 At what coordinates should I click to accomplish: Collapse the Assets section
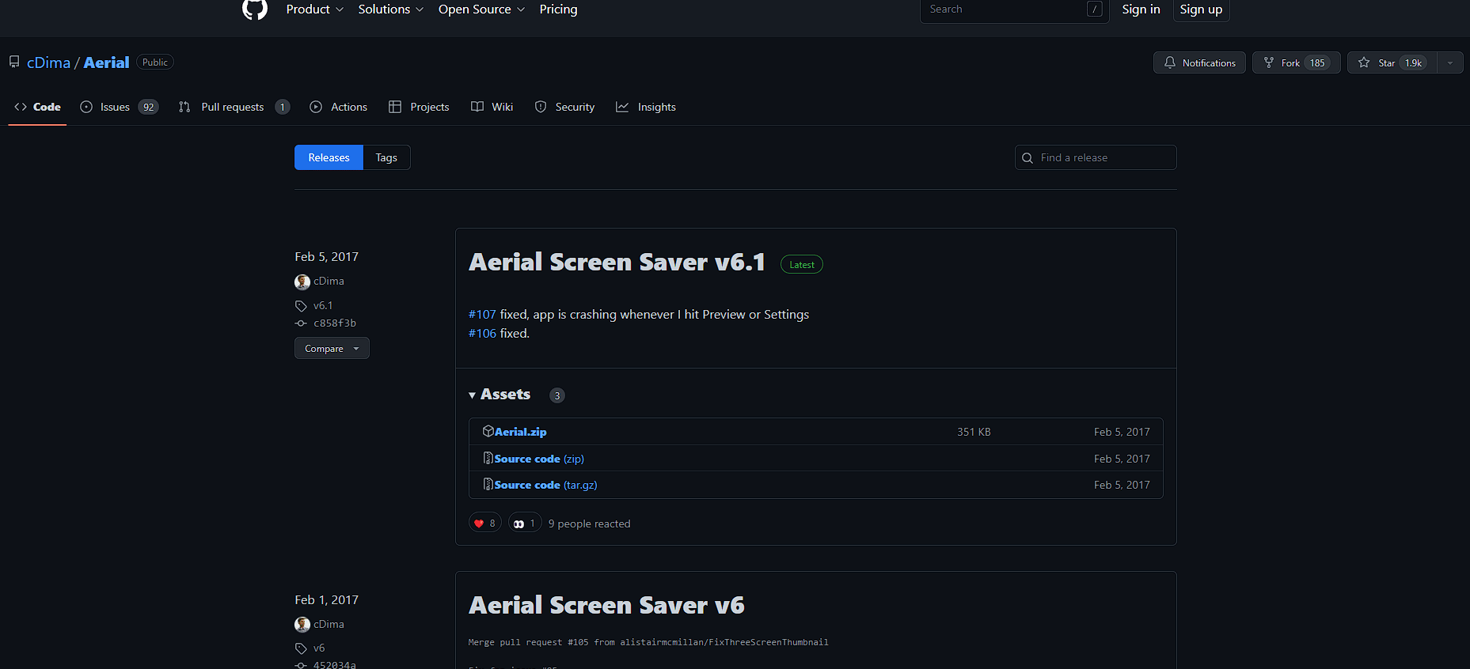(499, 394)
